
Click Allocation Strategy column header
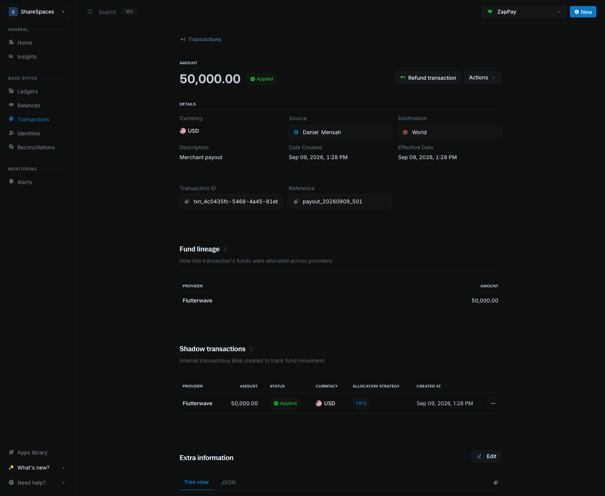376,386
